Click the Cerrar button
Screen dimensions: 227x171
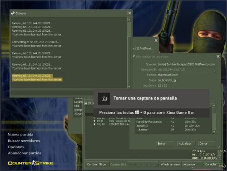click(207, 144)
